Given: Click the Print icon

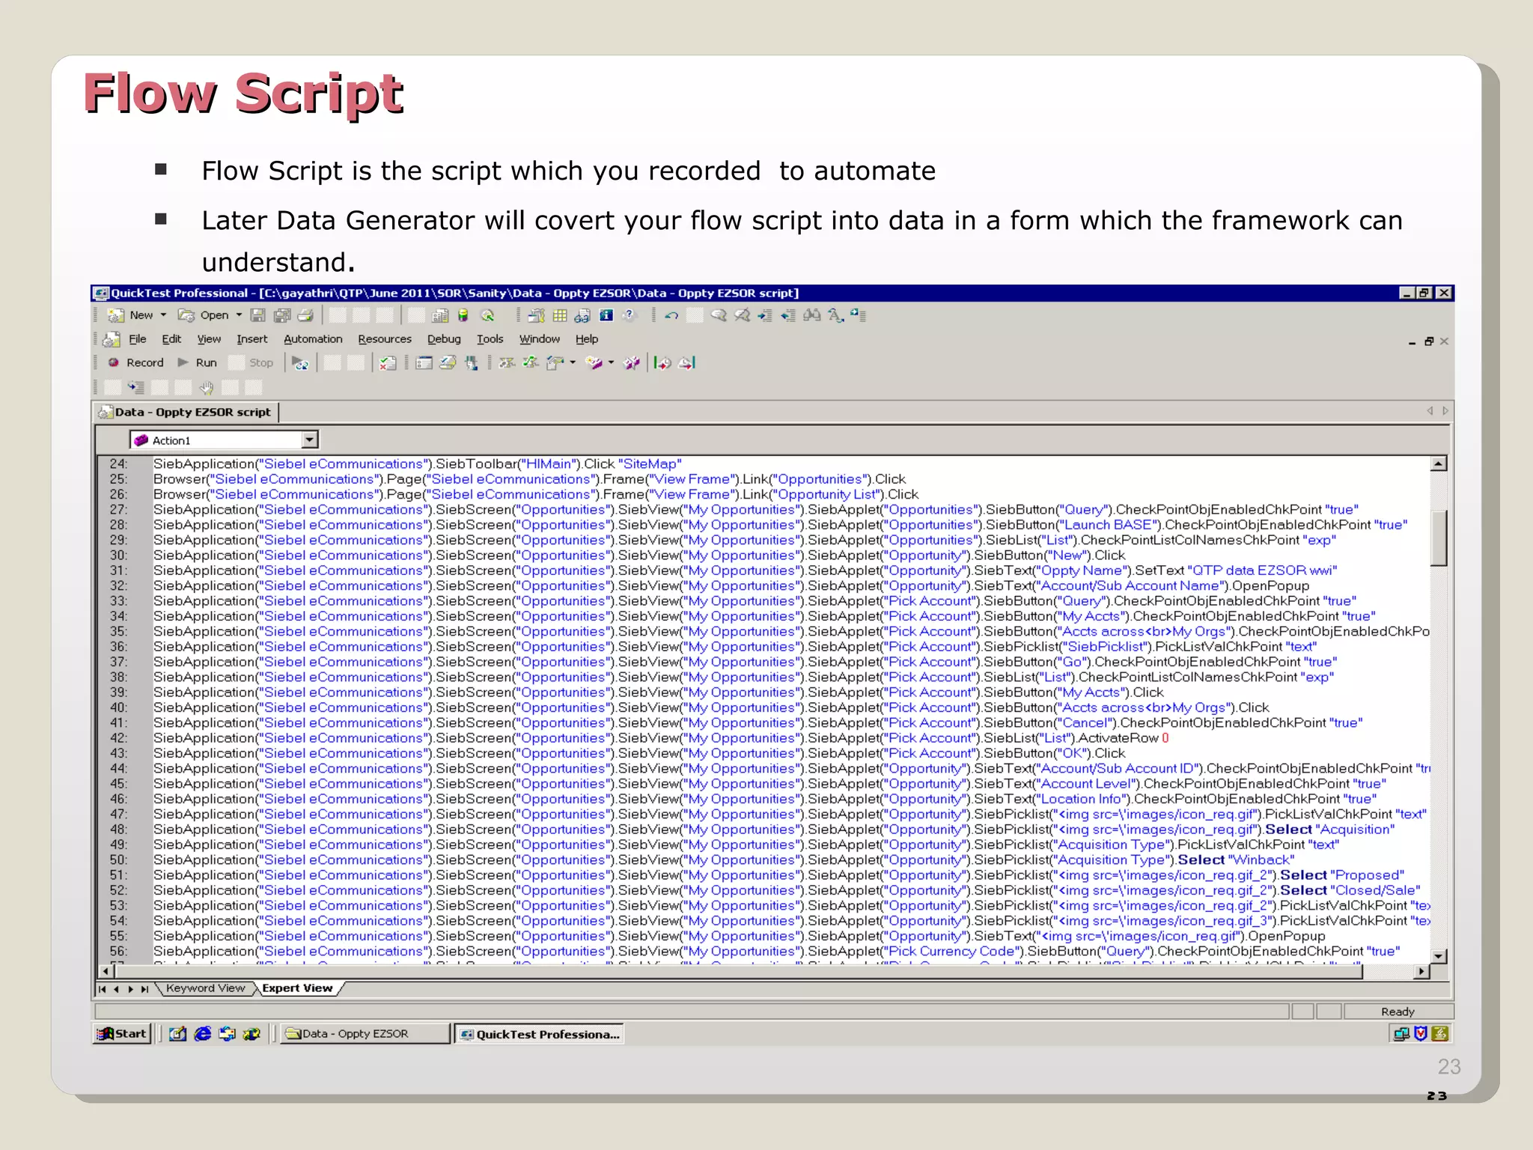Looking at the screenshot, I should click(x=305, y=315).
